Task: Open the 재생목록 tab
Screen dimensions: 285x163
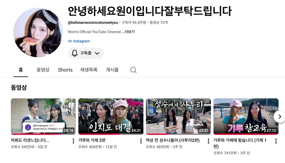Action: [89, 70]
